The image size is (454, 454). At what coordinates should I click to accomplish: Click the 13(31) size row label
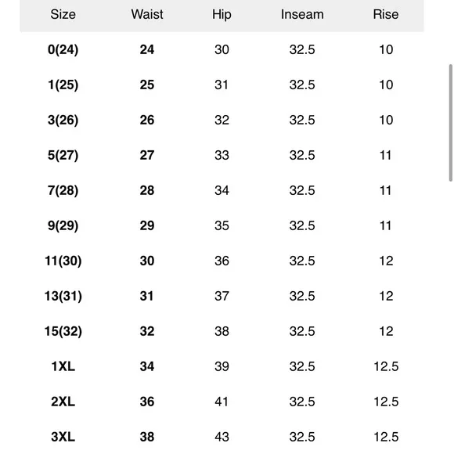tap(63, 296)
